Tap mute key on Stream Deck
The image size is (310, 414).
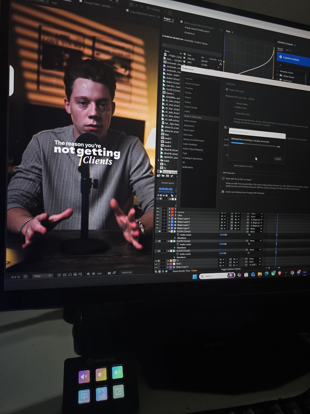tap(84, 377)
